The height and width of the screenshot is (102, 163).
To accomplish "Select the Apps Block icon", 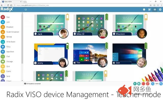I will click(3, 52).
